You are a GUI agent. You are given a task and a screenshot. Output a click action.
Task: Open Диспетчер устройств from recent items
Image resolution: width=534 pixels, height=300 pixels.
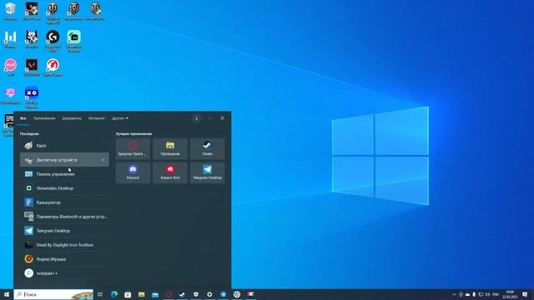coord(64,160)
